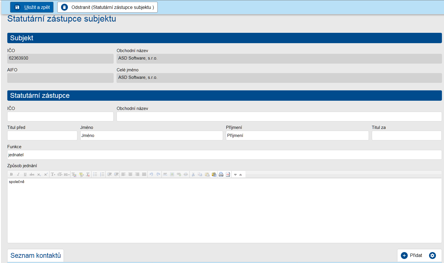
Task: Open settings gear next to Přidat
Action: [432, 256]
